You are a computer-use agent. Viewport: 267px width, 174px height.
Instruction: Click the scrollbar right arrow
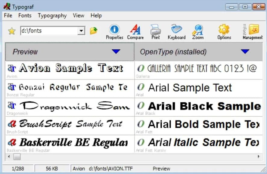pos(259,157)
